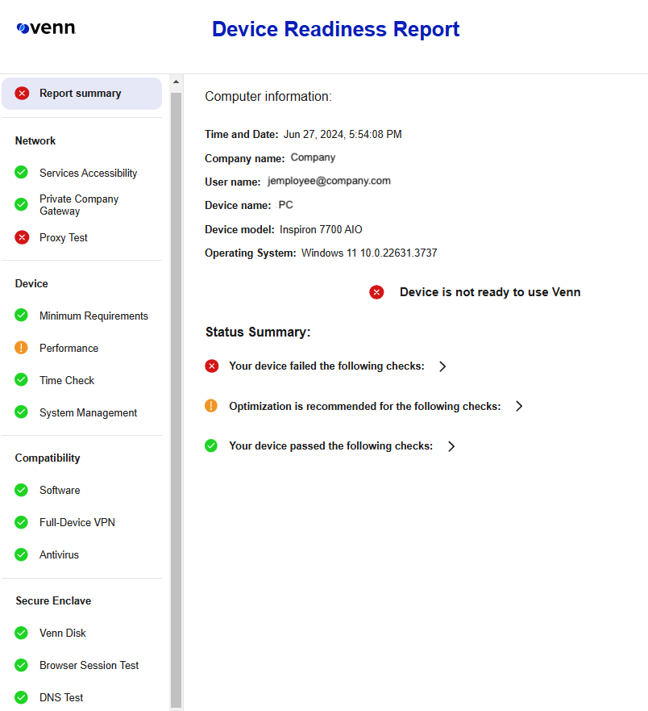Click the Device name value 'PC'
This screenshot has height=711, width=648.
coord(286,205)
